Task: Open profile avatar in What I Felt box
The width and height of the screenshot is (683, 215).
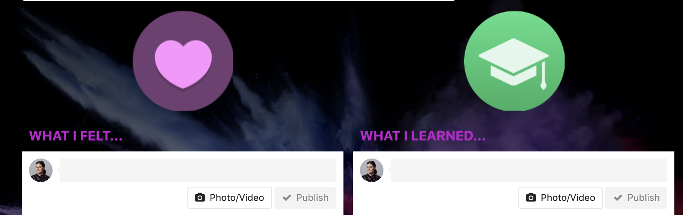Action: [41, 170]
